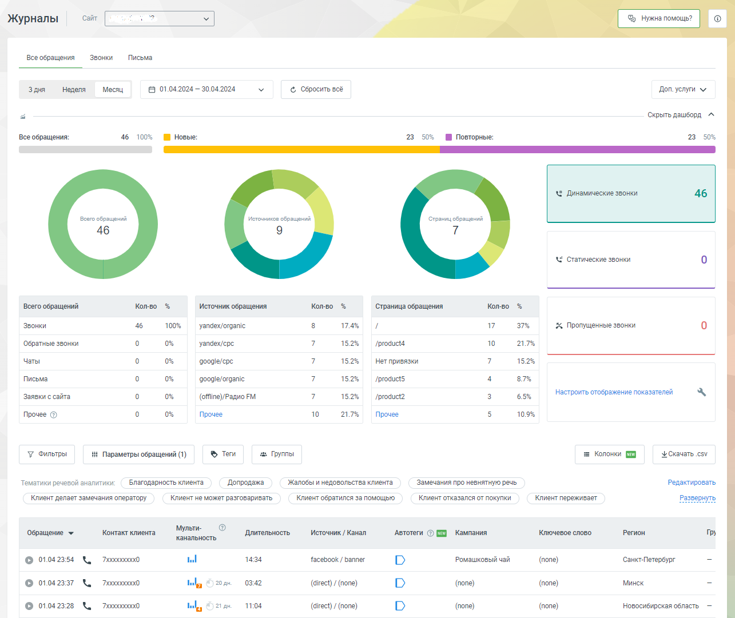The image size is (735, 618).
Task: Click the Нужна помощь? button
Action: tap(659, 18)
